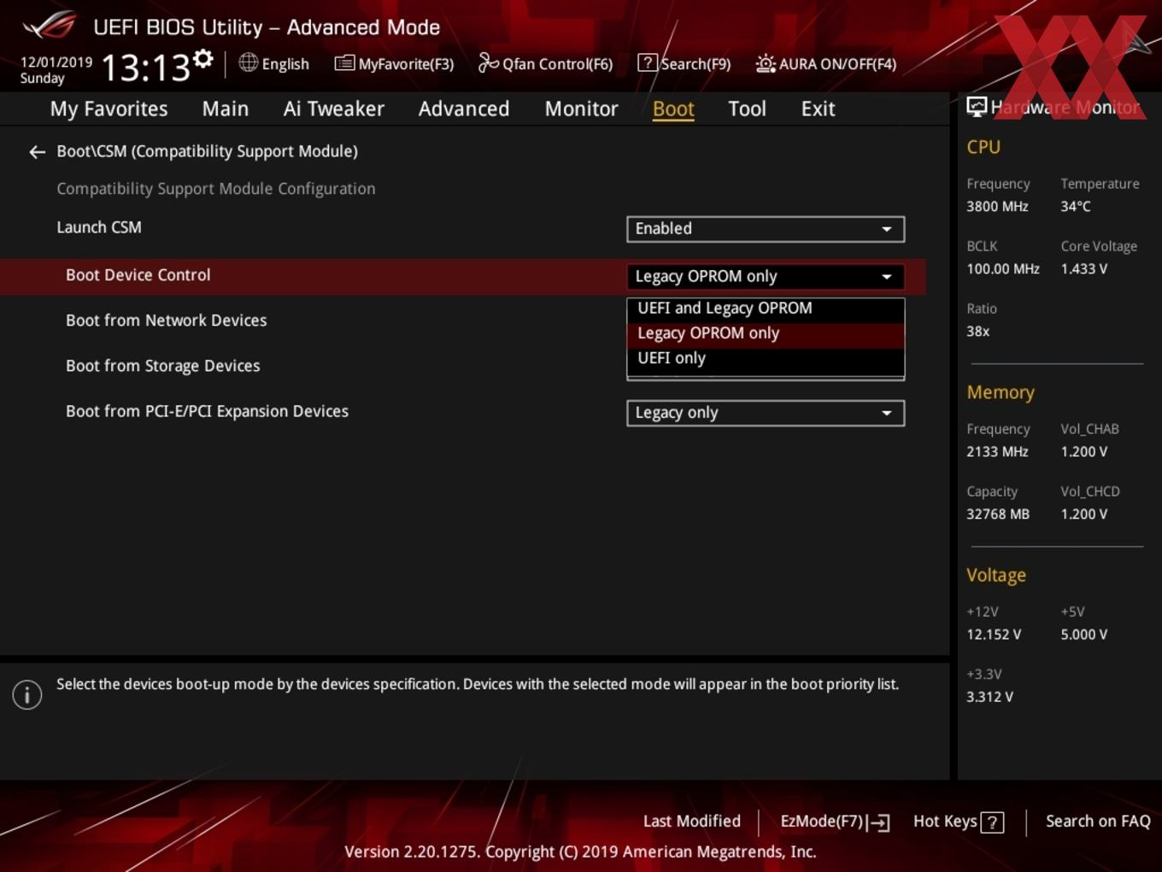Image resolution: width=1162 pixels, height=872 pixels.
Task: Click Core Voltage value 1.433 V
Action: click(1084, 269)
